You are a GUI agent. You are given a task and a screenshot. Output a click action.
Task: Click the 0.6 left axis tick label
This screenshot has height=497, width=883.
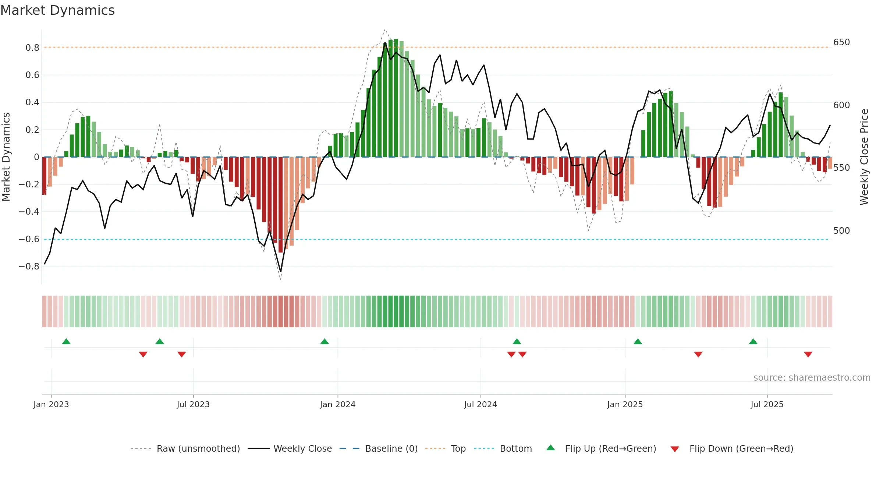[32, 75]
